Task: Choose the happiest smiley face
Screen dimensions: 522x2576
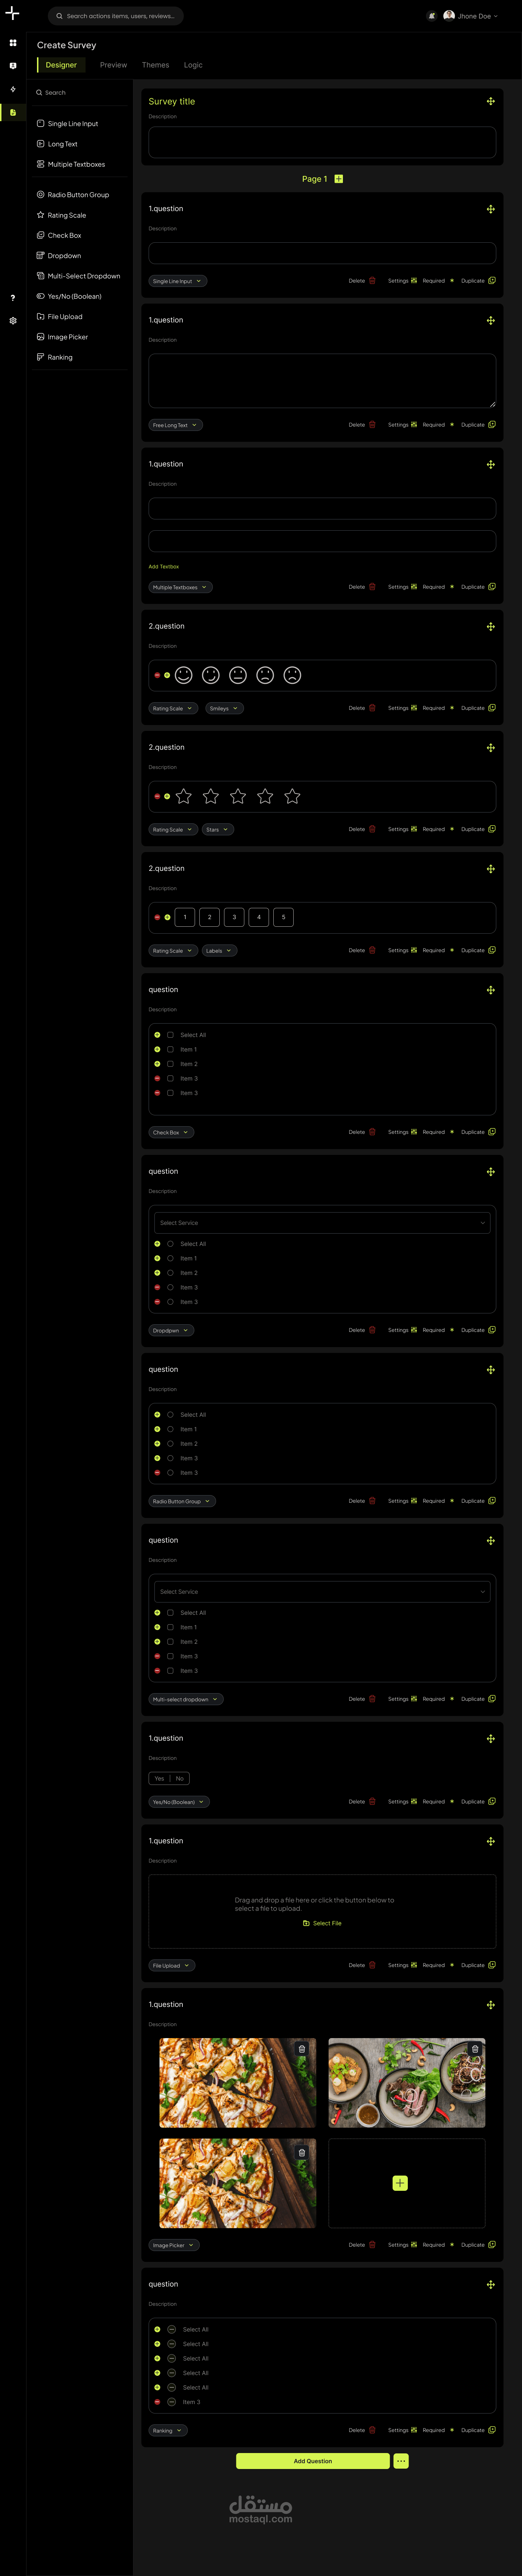Action: [184, 675]
